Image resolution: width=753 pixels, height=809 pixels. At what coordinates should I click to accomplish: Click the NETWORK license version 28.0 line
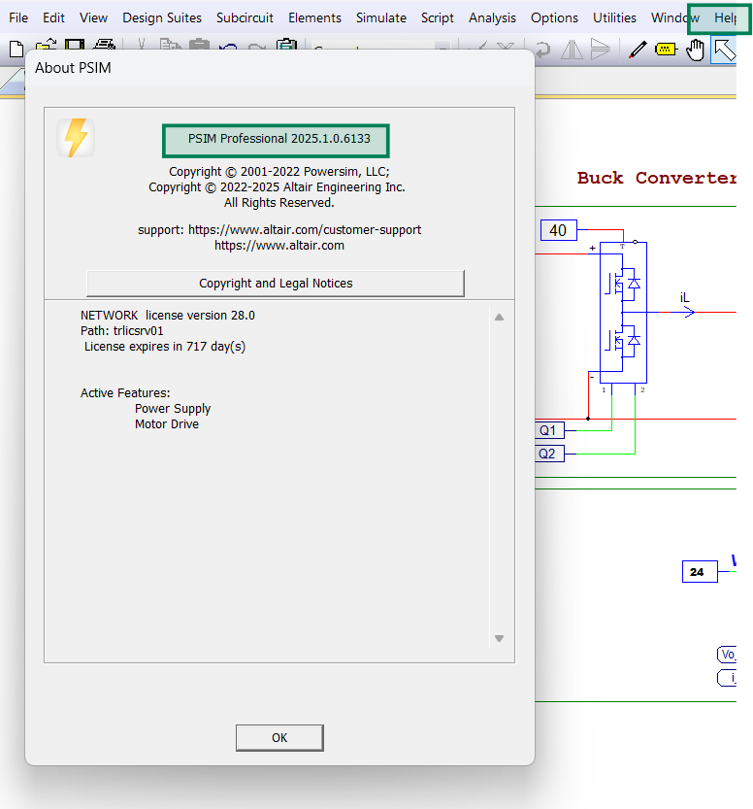tap(168, 316)
